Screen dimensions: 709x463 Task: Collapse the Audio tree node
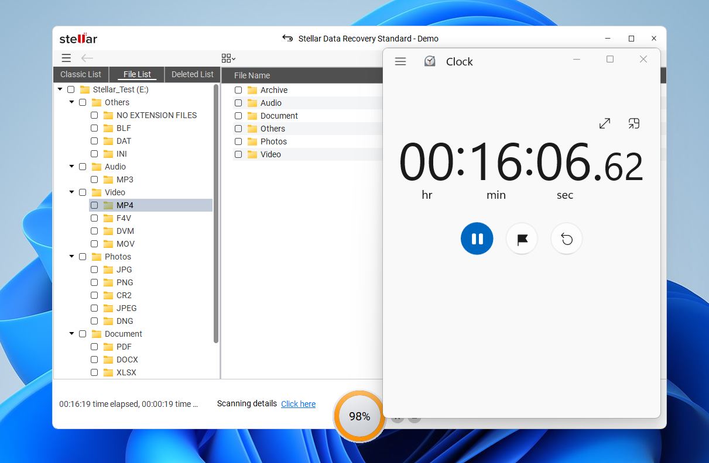[72, 167]
